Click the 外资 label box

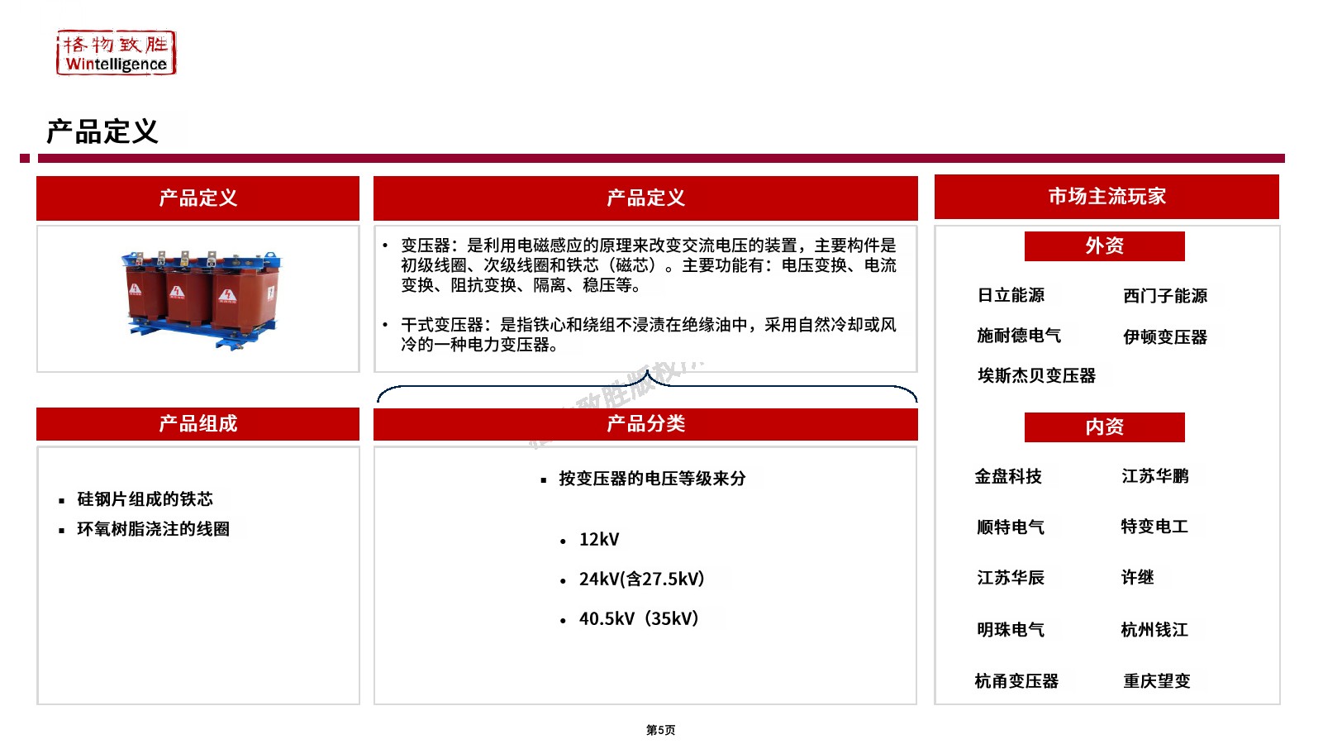pyautogui.click(x=1105, y=246)
